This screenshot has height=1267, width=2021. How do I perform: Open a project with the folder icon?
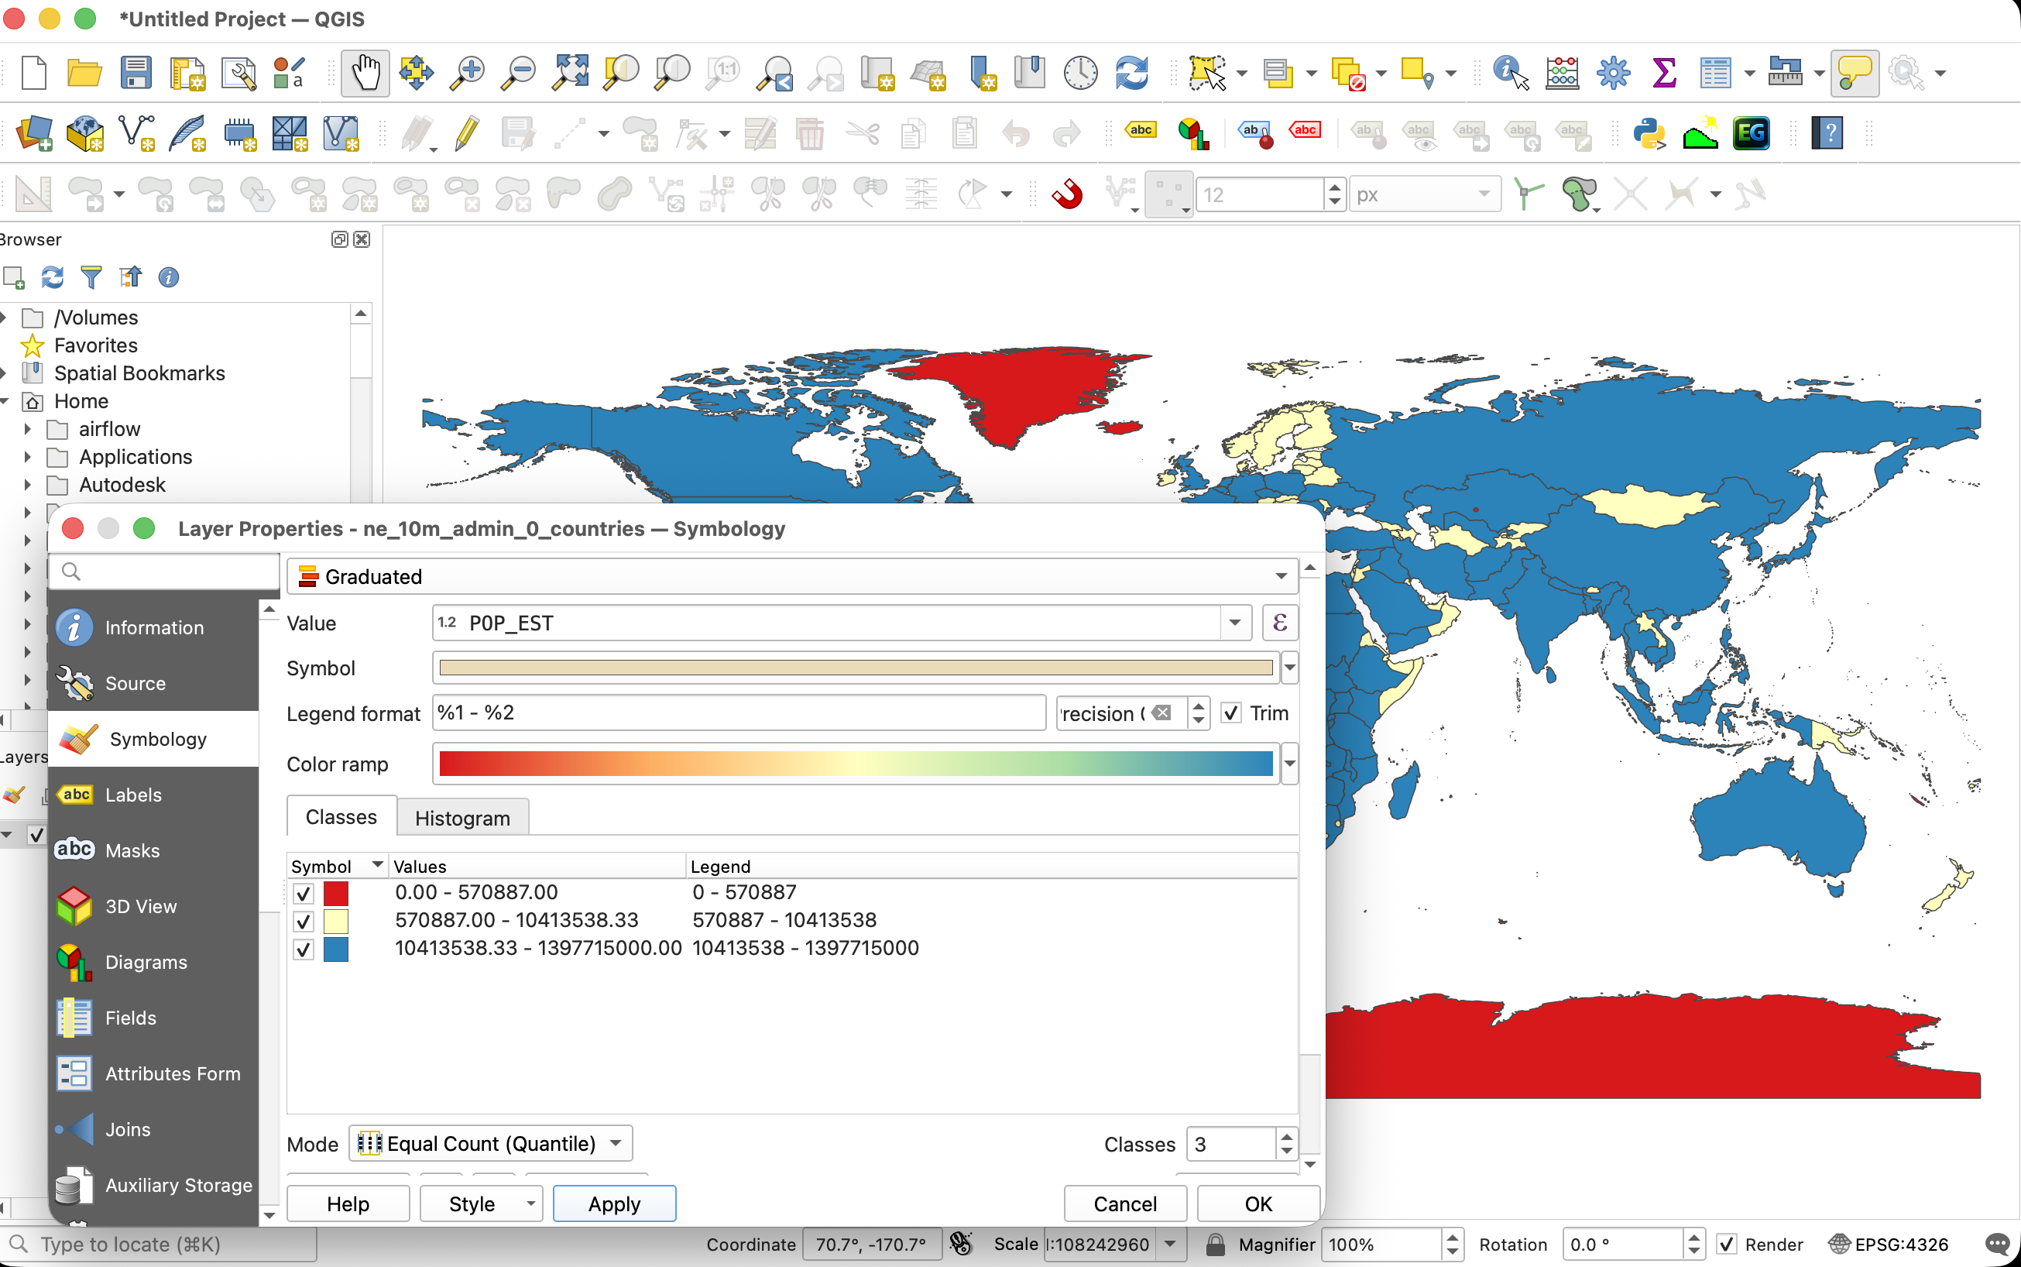click(x=84, y=73)
